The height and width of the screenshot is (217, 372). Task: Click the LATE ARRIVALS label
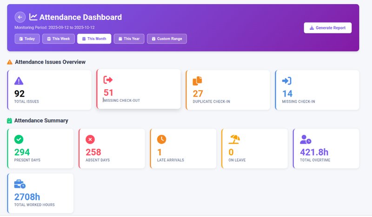[171, 160]
